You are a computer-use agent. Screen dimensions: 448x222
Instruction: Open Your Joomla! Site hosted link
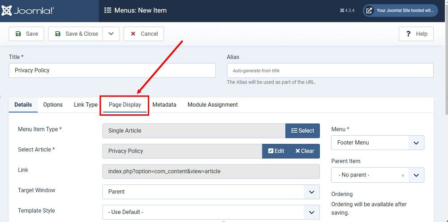[x=401, y=11]
